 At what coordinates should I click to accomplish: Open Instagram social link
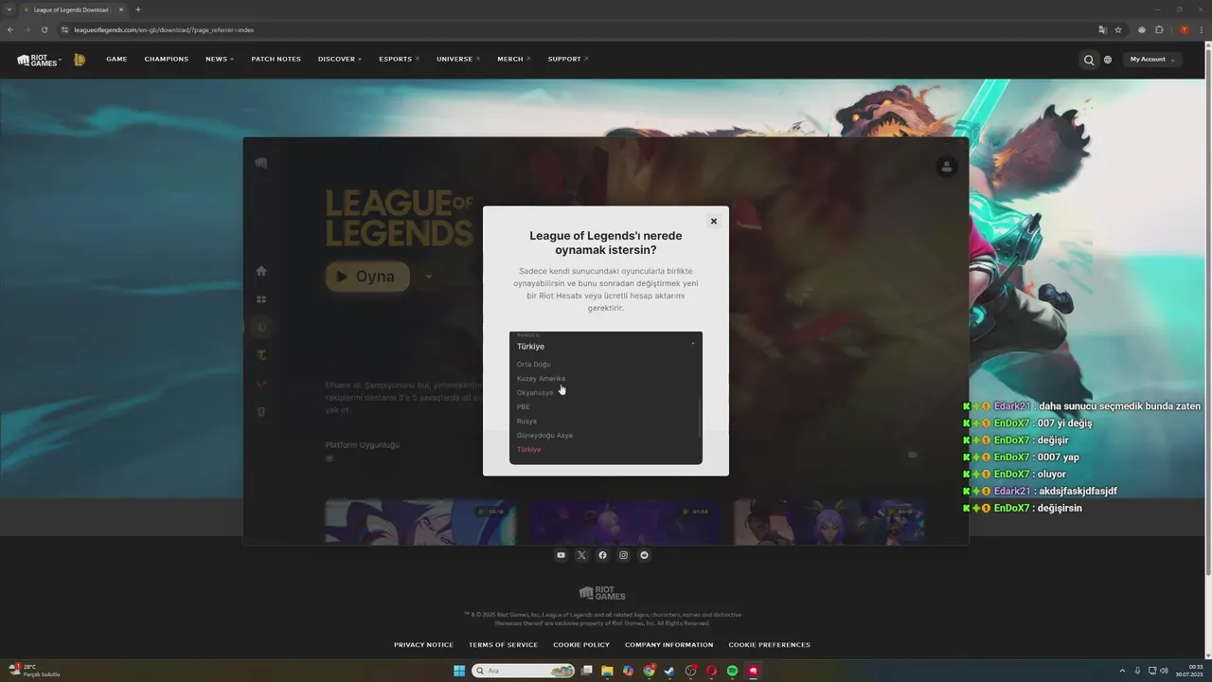(x=623, y=555)
